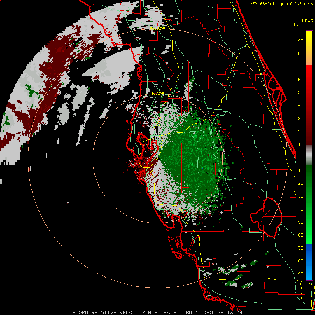This screenshot has width=315, height=315.
Task: Select the positive 10 scale value
Action: coord(301,145)
